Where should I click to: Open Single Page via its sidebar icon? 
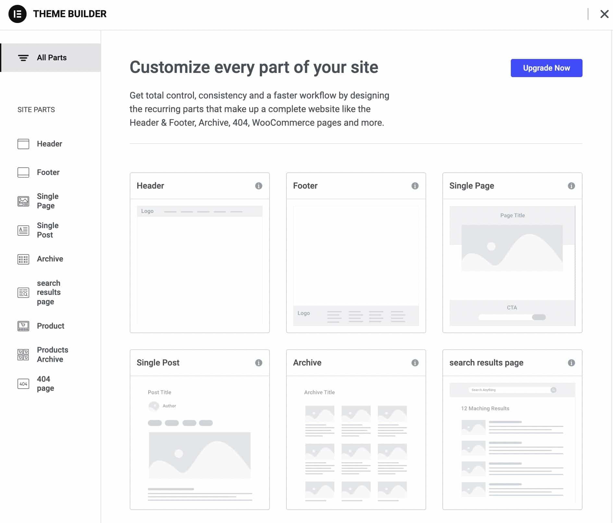(x=23, y=201)
